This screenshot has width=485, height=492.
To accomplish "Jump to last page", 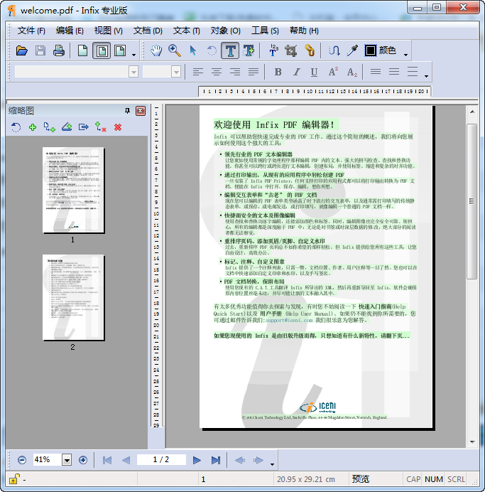I will pos(216,460).
